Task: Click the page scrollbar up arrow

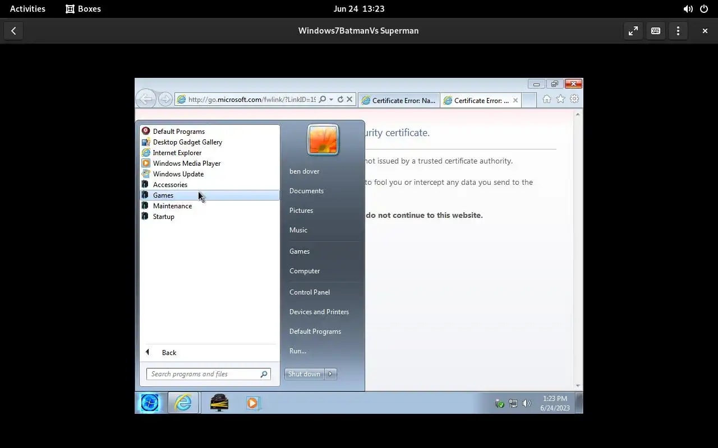Action: pos(578,115)
